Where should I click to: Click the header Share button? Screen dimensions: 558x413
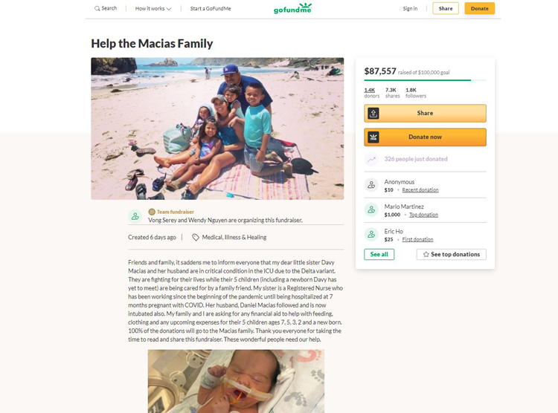(446, 8)
